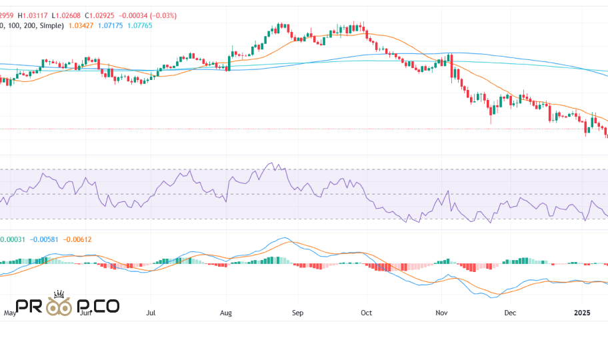
Task: Click the MACD signal value −0.00612
Action: point(77,239)
